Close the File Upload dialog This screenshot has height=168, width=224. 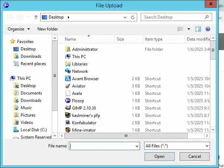[211, 4]
